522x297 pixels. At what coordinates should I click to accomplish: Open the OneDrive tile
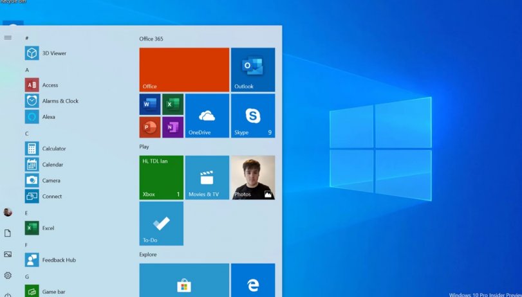207,116
